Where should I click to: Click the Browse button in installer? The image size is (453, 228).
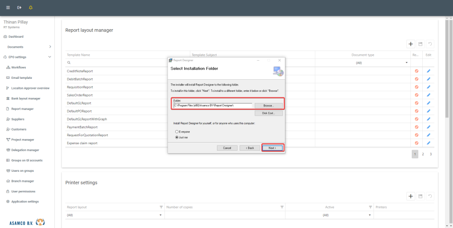click(x=268, y=105)
